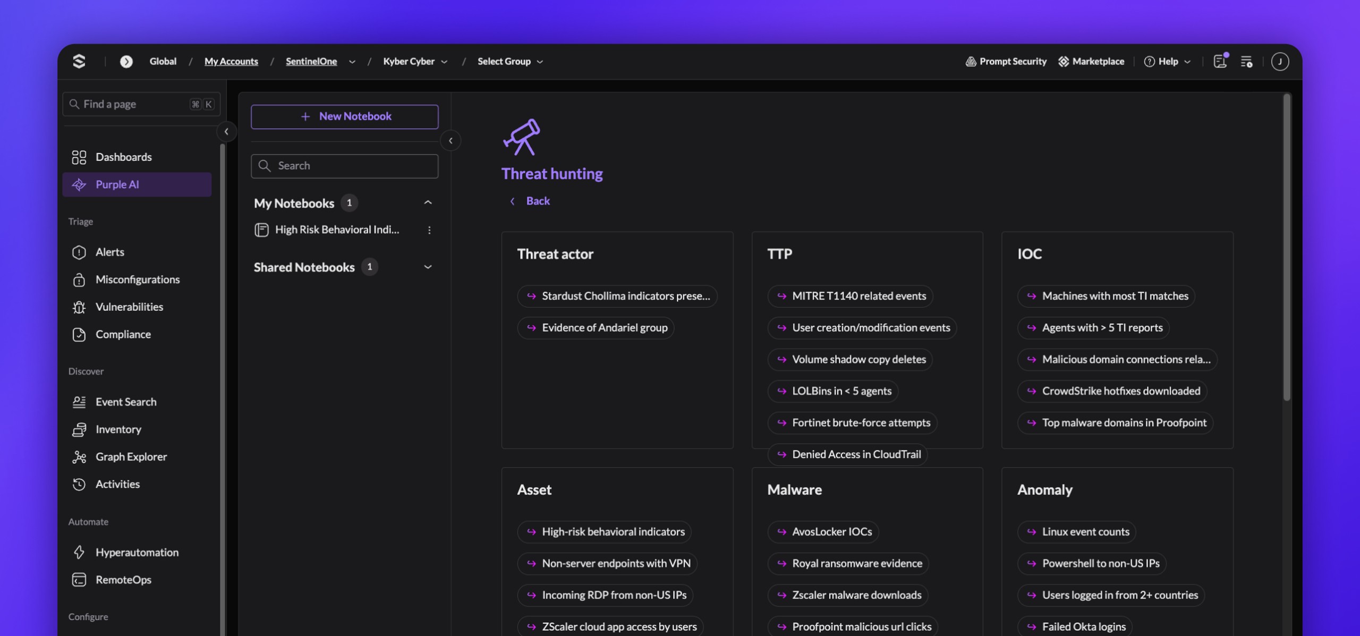Image resolution: width=1360 pixels, height=636 pixels.
Task: Click the Prompt Security icon
Action: pos(971,61)
